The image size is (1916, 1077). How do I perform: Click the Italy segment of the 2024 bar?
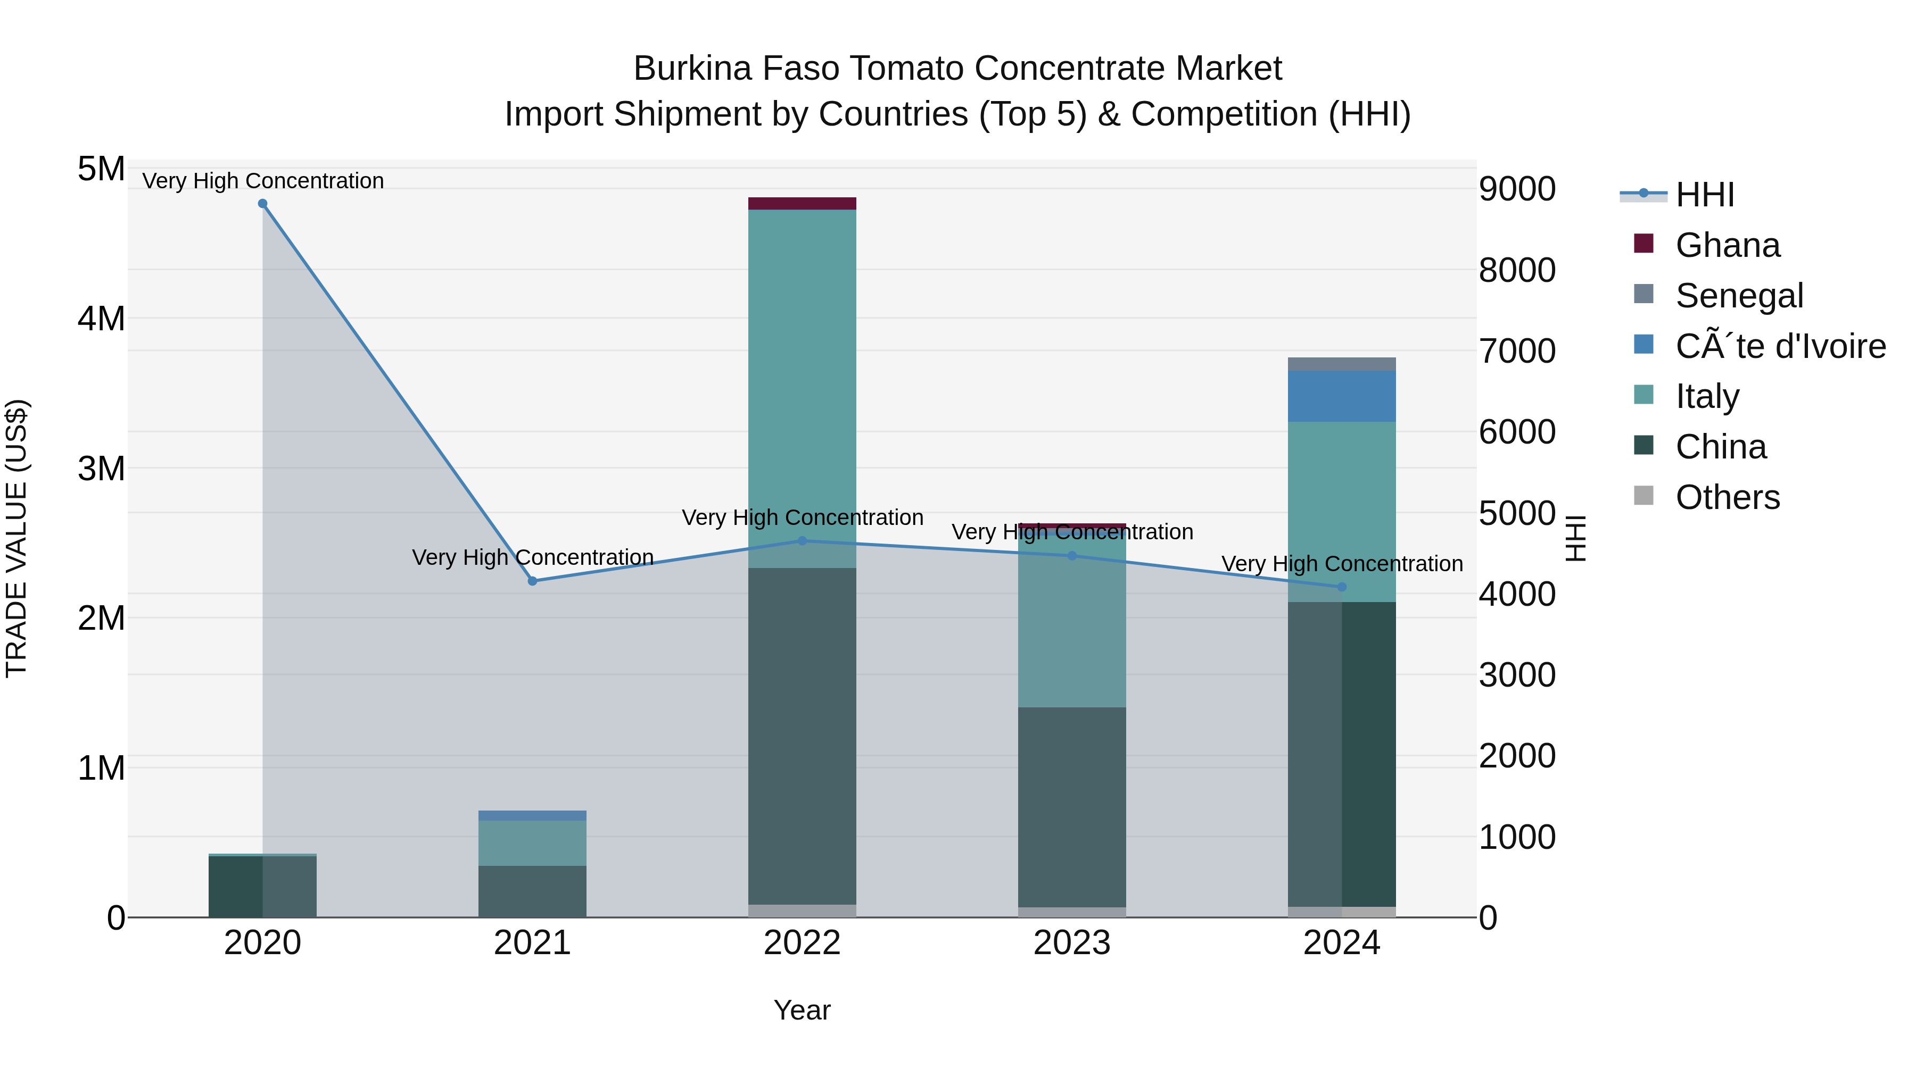pyautogui.click(x=1342, y=512)
